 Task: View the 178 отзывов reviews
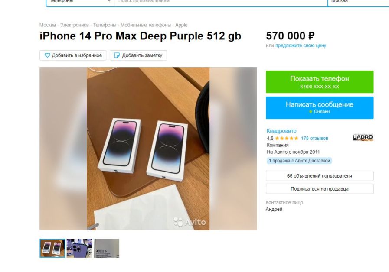point(314,139)
